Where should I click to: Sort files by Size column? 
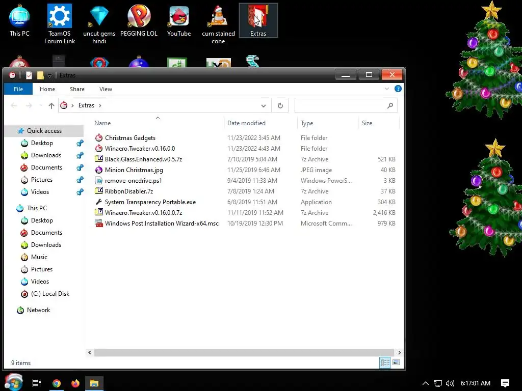click(367, 123)
